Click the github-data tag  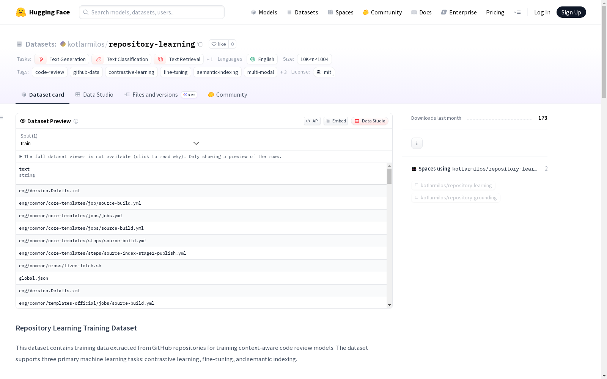[x=86, y=72]
